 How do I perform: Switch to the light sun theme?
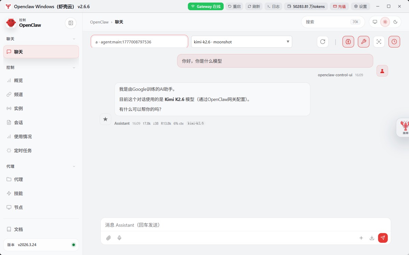[385, 22]
